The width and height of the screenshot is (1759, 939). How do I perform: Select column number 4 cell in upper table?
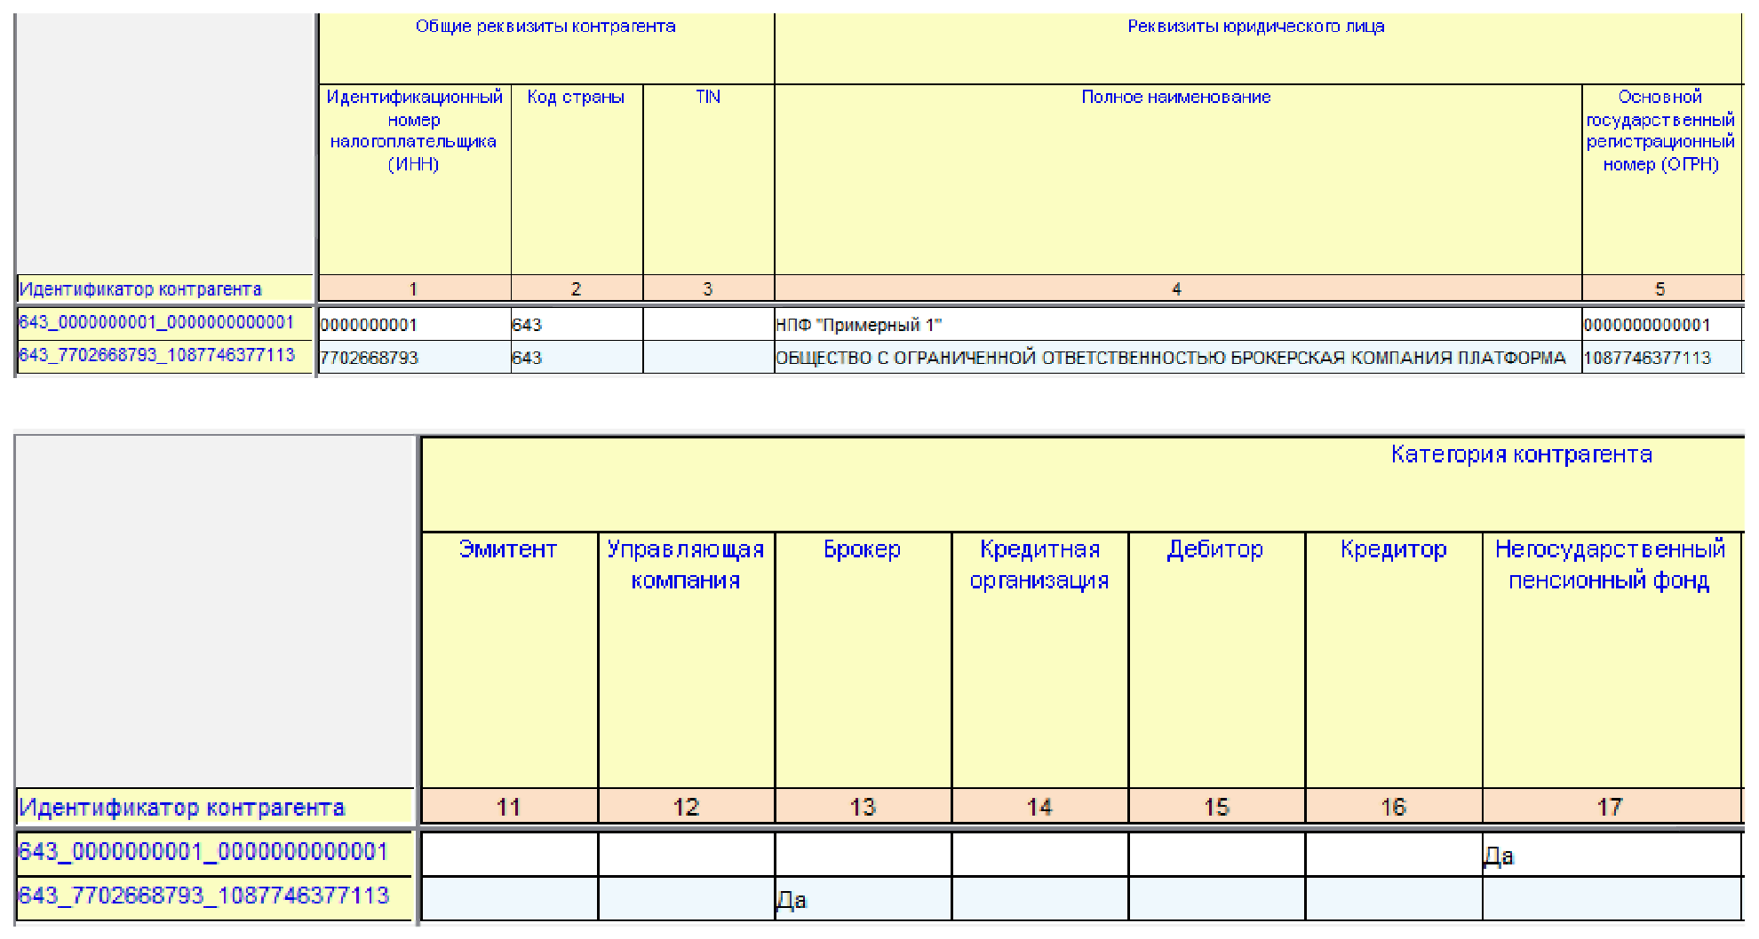point(1178,288)
